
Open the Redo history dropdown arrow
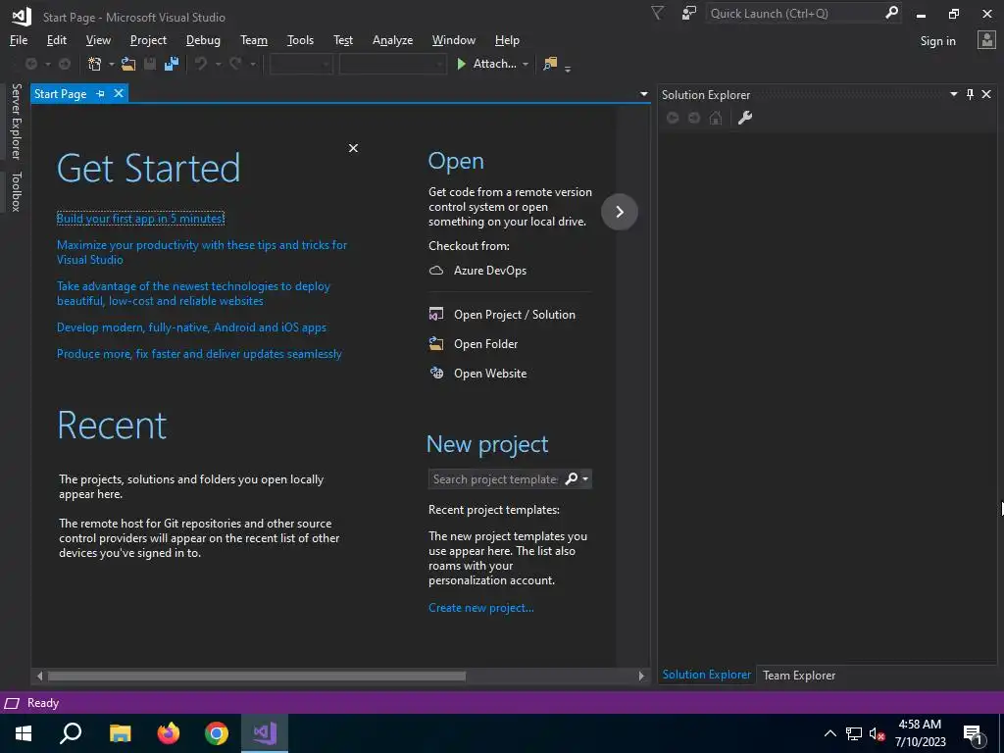[252, 64]
